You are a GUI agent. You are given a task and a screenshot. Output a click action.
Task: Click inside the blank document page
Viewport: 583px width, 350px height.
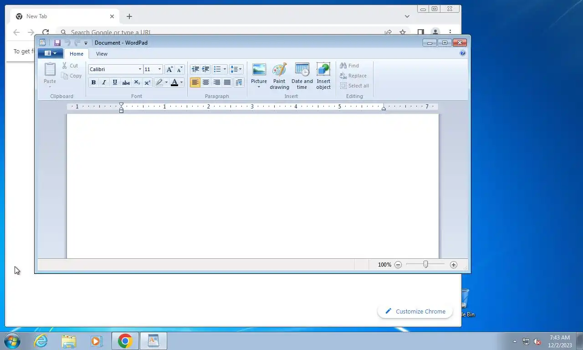click(x=253, y=186)
